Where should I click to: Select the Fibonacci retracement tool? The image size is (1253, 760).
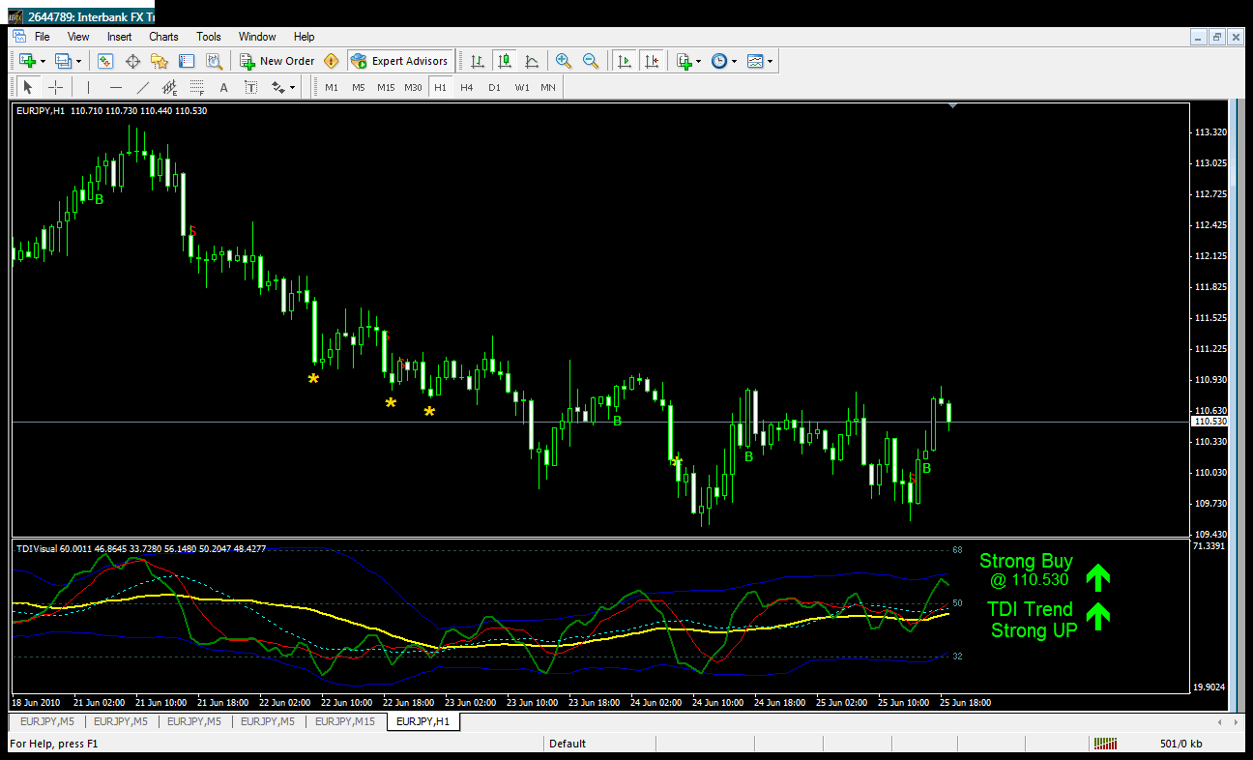click(x=196, y=87)
